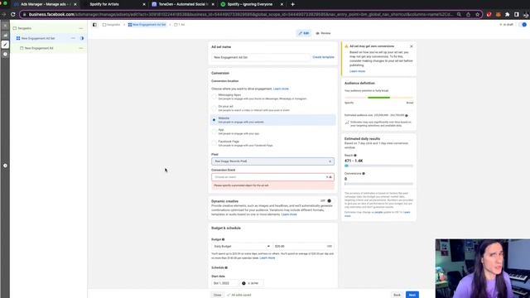Open the orange fox extension icon

[499, 15]
